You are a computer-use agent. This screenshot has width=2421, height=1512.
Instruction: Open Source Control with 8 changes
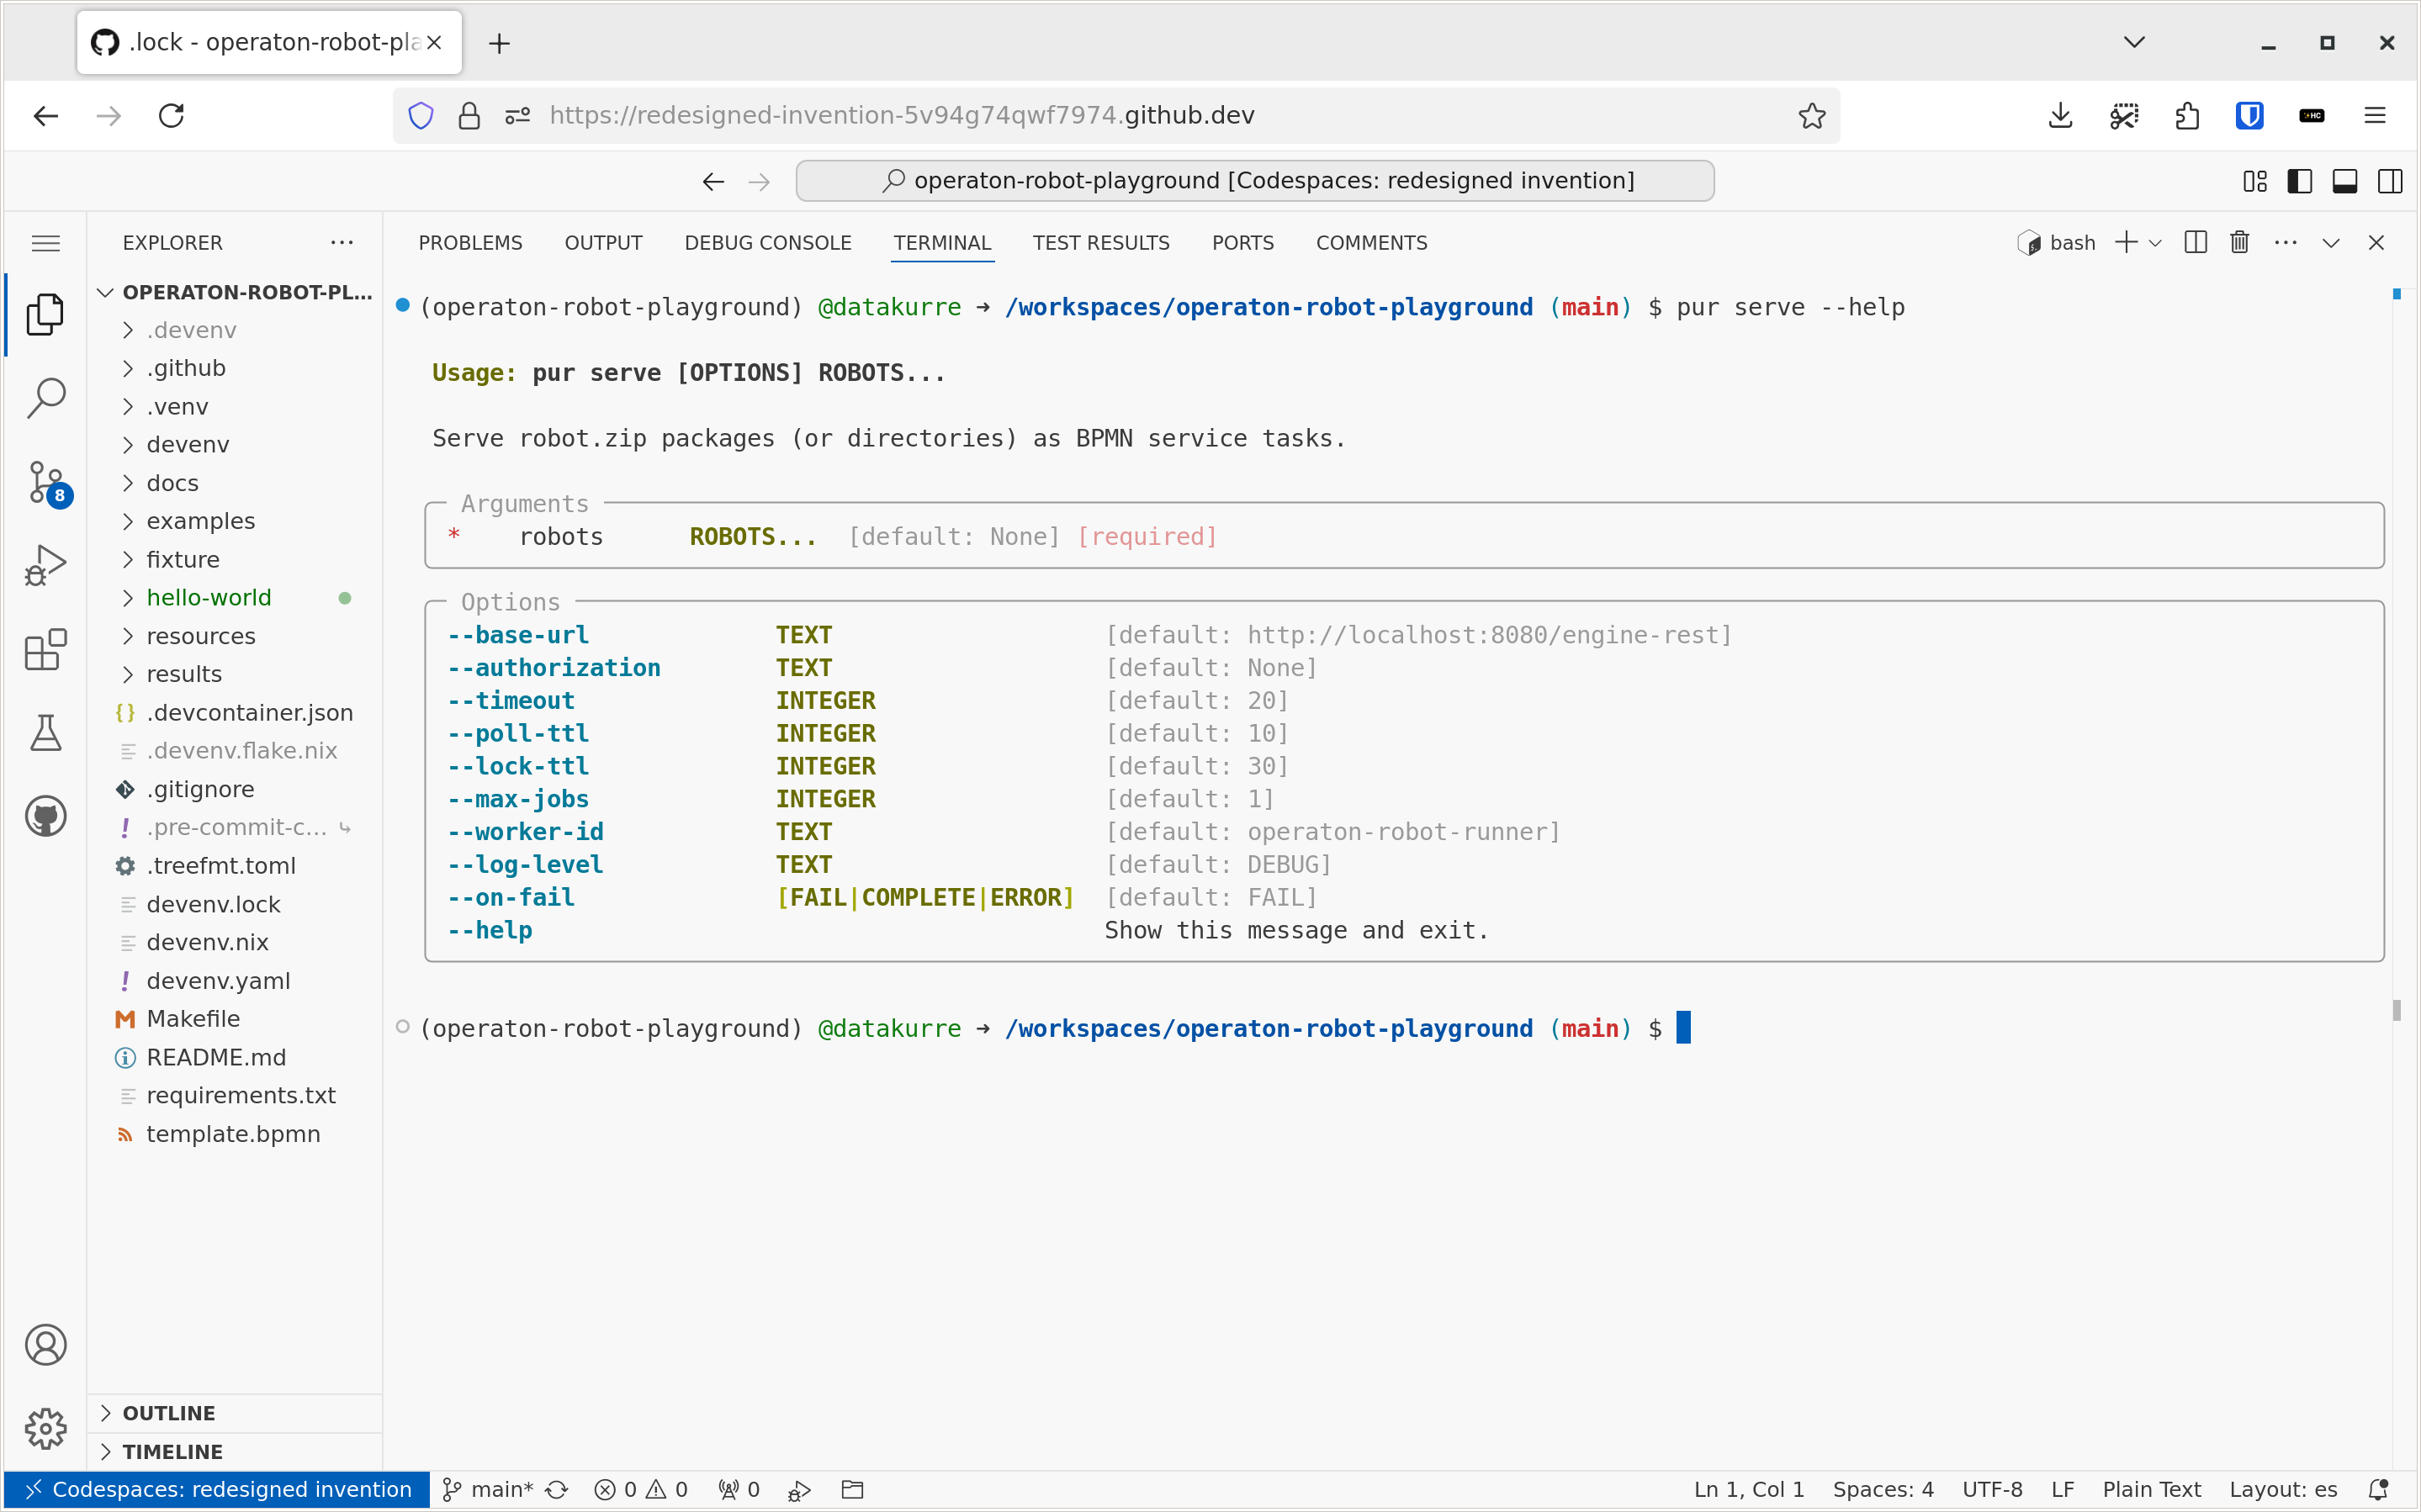46,483
